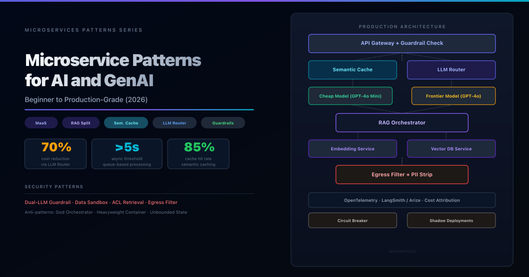Click the Egress Filter + PII Strip node
529x277 pixels.
click(402, 175)
